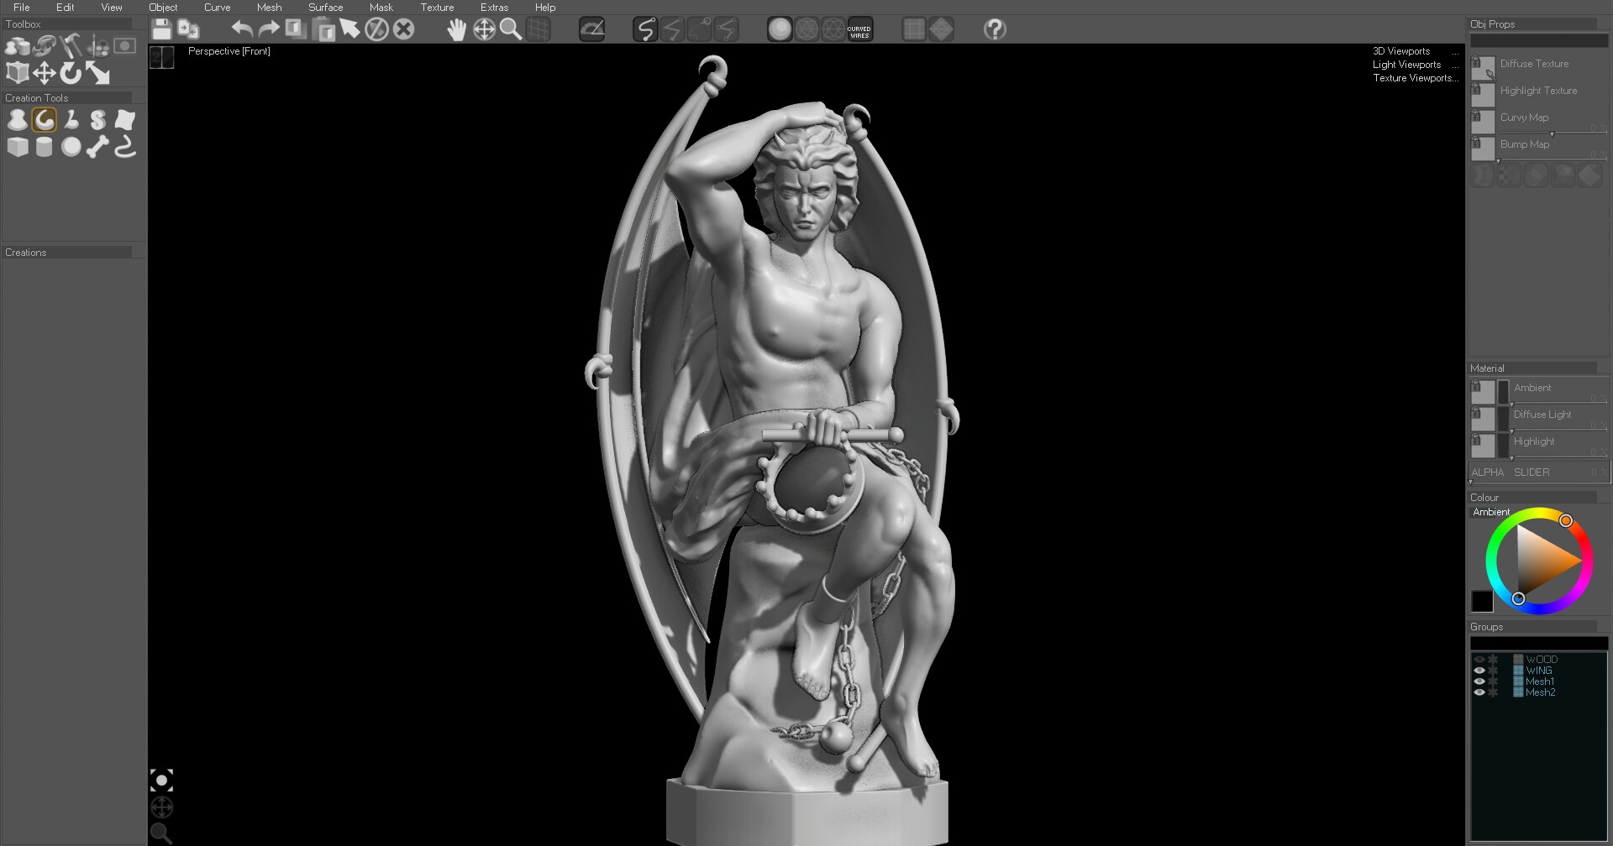Screen dimensions: 1613x846
Task: Open the Texture menu
Action: pos(437,7)
